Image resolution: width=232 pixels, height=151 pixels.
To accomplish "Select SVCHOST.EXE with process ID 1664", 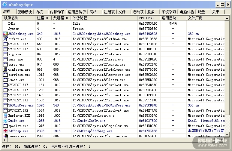I will click(x=18, y=110).
